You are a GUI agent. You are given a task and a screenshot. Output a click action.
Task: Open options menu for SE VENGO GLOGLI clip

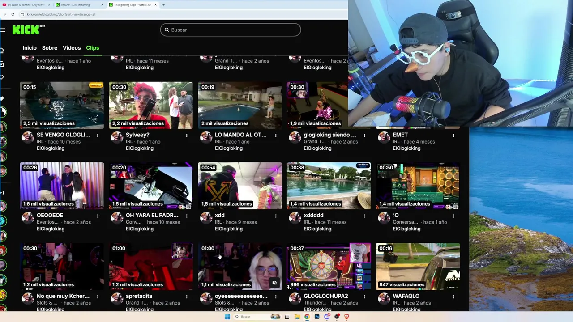coord(98,135)
